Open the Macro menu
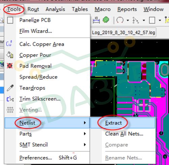The image size is (169, 165). coord(102,9)
